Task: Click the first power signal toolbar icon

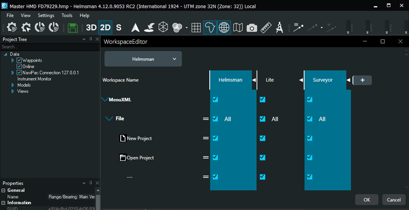Action: (40, 27)
